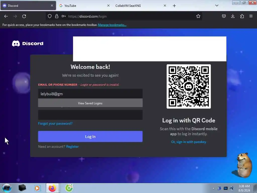
Task: Open the saved password key icon
Action: 63,16
